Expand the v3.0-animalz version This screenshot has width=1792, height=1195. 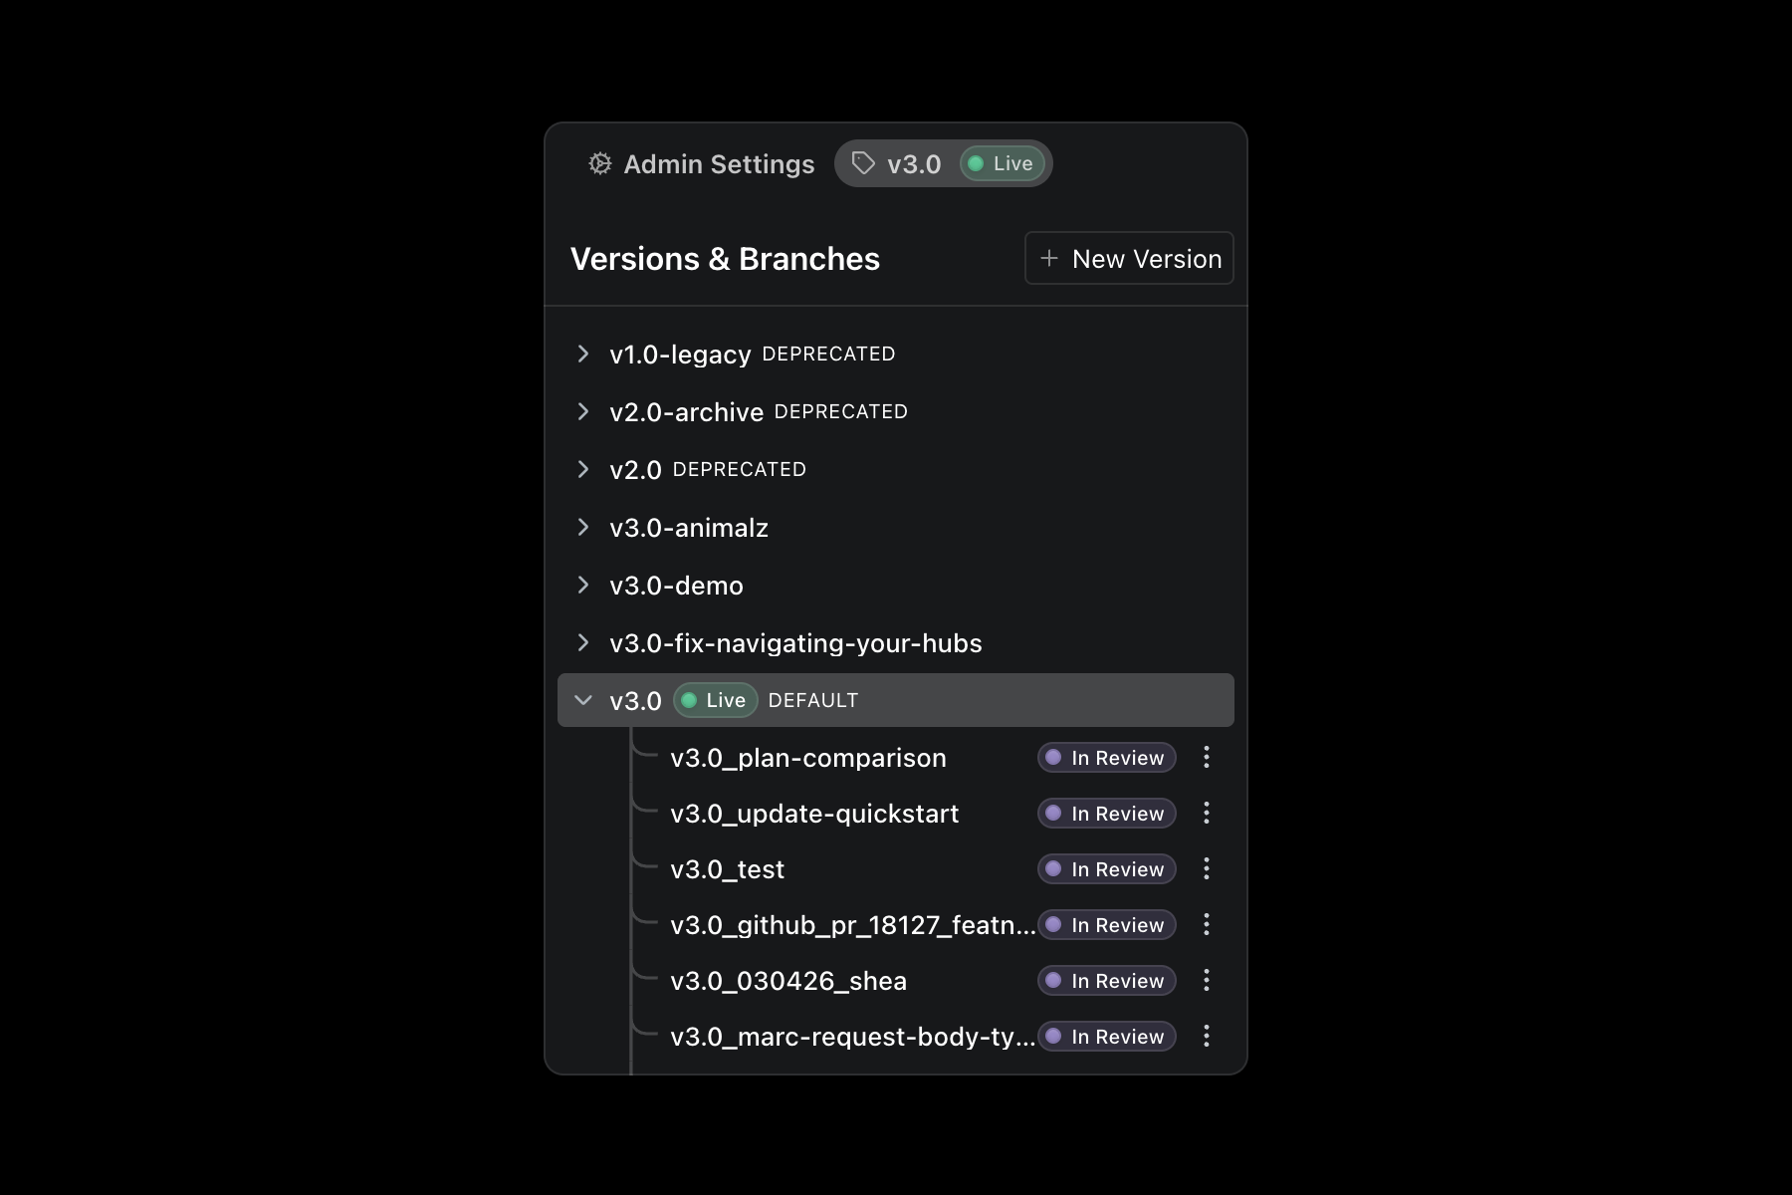[x=583, y=528]
